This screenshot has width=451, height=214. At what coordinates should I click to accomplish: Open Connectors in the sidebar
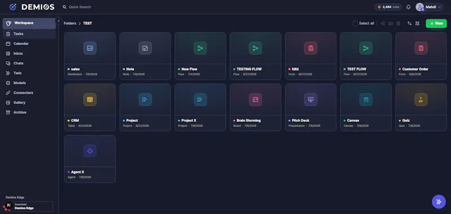[29, 93]
